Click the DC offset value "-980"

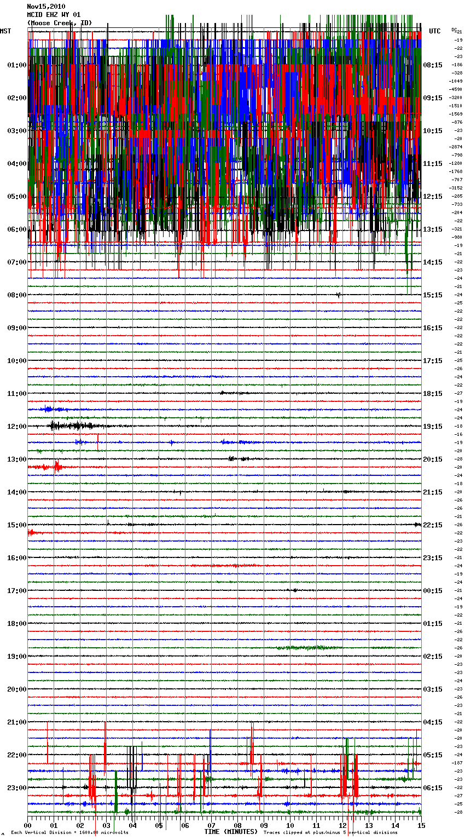coord(457,237)
